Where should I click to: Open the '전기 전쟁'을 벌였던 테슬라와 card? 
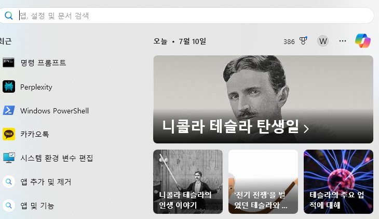pyautogui.click(x=263, y=182)
